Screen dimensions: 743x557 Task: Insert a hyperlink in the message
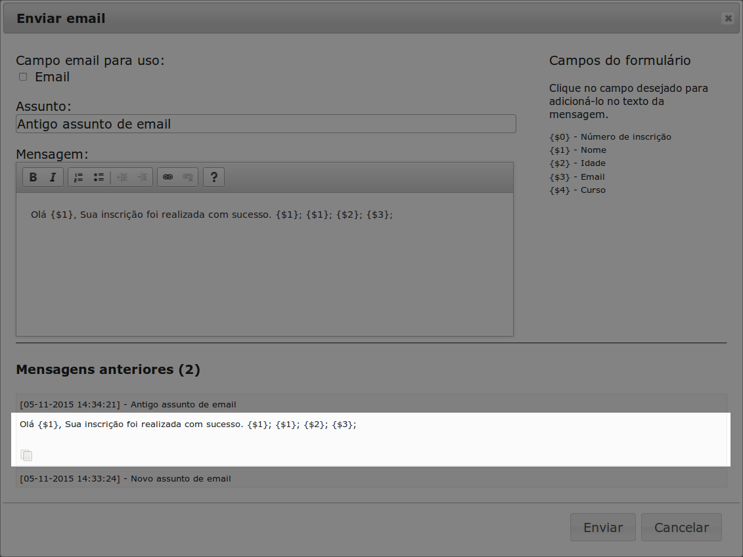point(168,177)
